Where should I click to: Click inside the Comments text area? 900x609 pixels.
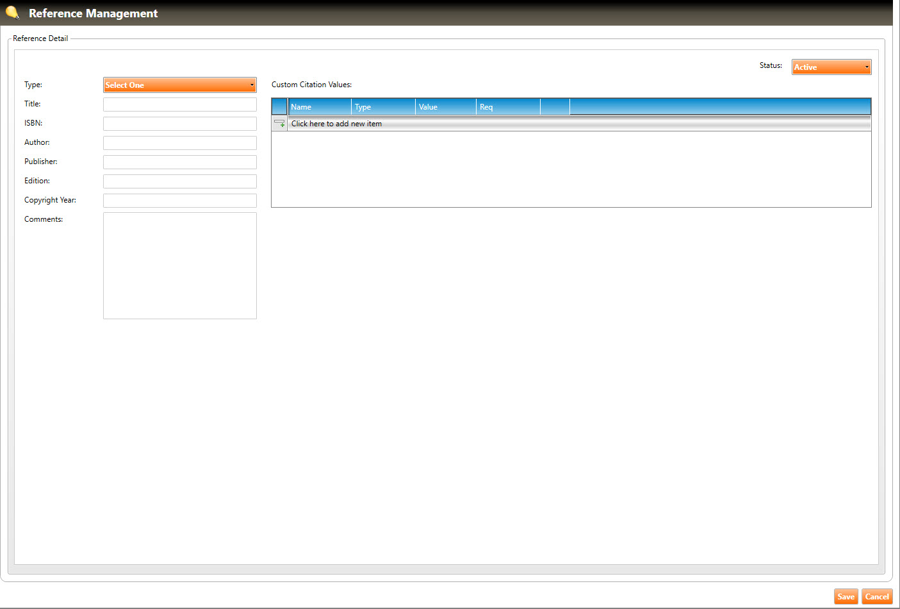[x=179, y=265]
